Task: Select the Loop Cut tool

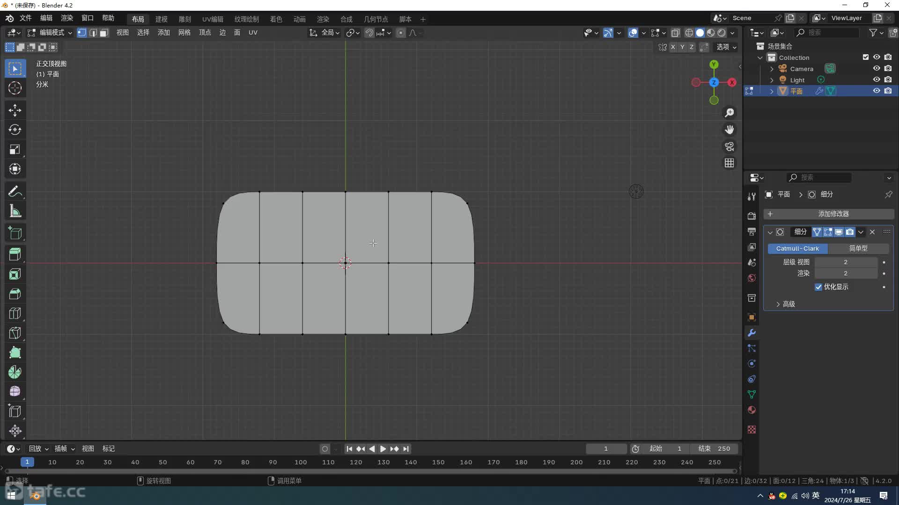Action: pyautogui.click(x=15, y=313)
